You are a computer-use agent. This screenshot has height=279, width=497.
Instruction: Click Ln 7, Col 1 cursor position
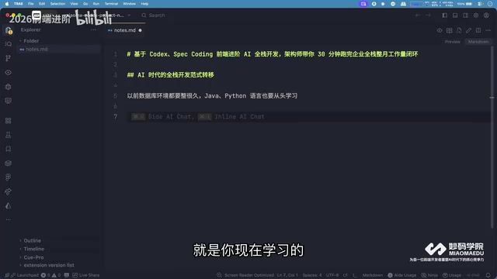pyautogui.click(x=287, y=275)
